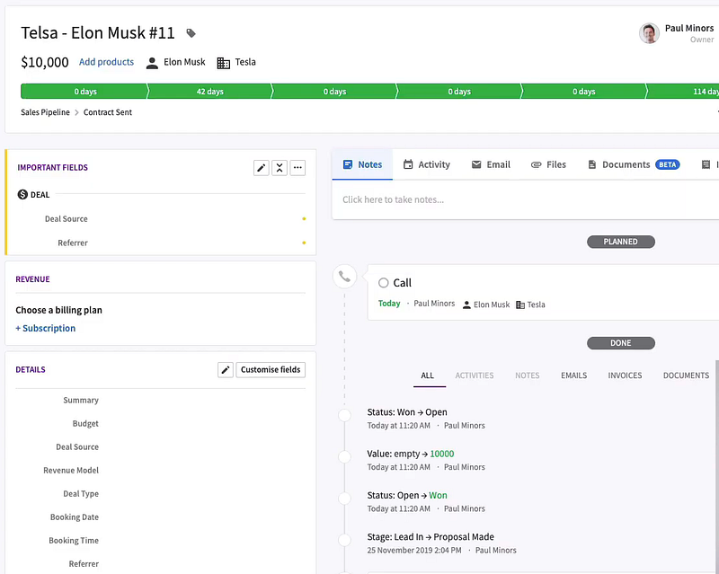The image size is (719, 574).
Task: Click Elon Musk in the Call activity
Action: 492,305
